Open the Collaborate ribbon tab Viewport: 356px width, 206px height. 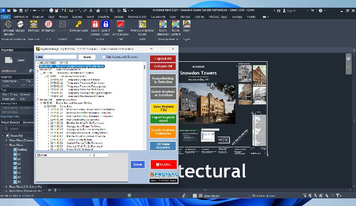(x=158, y=17)
